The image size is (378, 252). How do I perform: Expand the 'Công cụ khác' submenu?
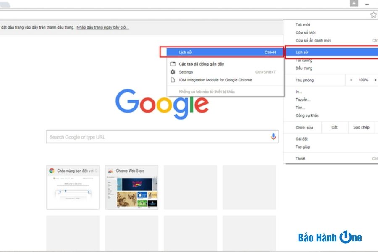click(307, 115)
